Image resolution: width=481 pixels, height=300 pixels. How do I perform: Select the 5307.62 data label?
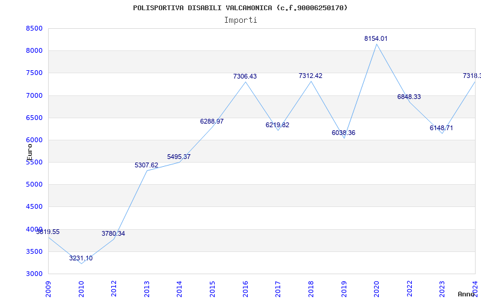(x=146, y=166)
